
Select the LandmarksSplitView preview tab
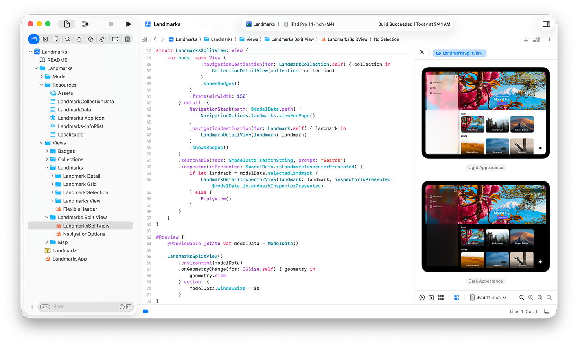[460, 53]
